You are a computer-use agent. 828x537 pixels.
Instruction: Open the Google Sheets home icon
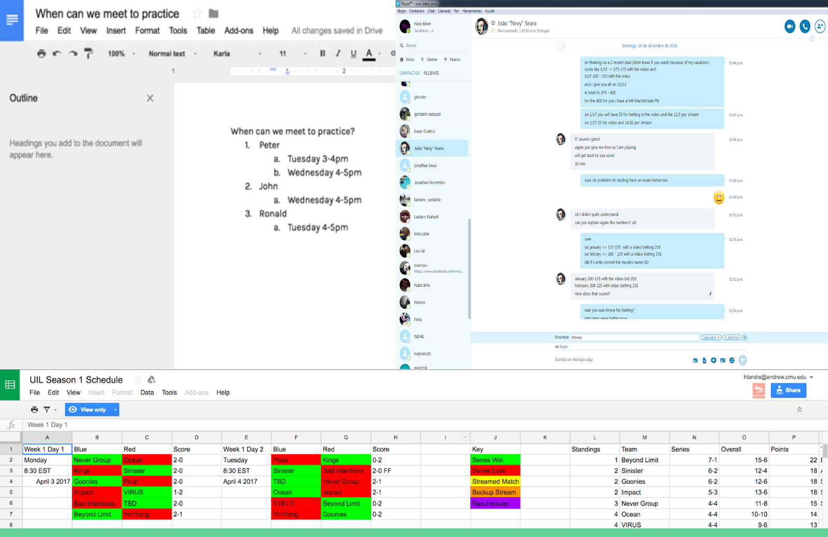tap(10, 384)
